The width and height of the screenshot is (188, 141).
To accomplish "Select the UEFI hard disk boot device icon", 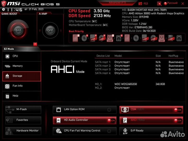I will coord(76,38).
